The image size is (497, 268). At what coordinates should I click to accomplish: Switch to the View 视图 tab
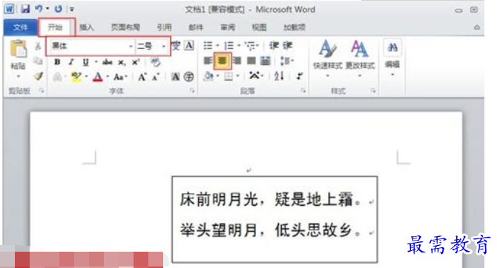coord(260,27)
